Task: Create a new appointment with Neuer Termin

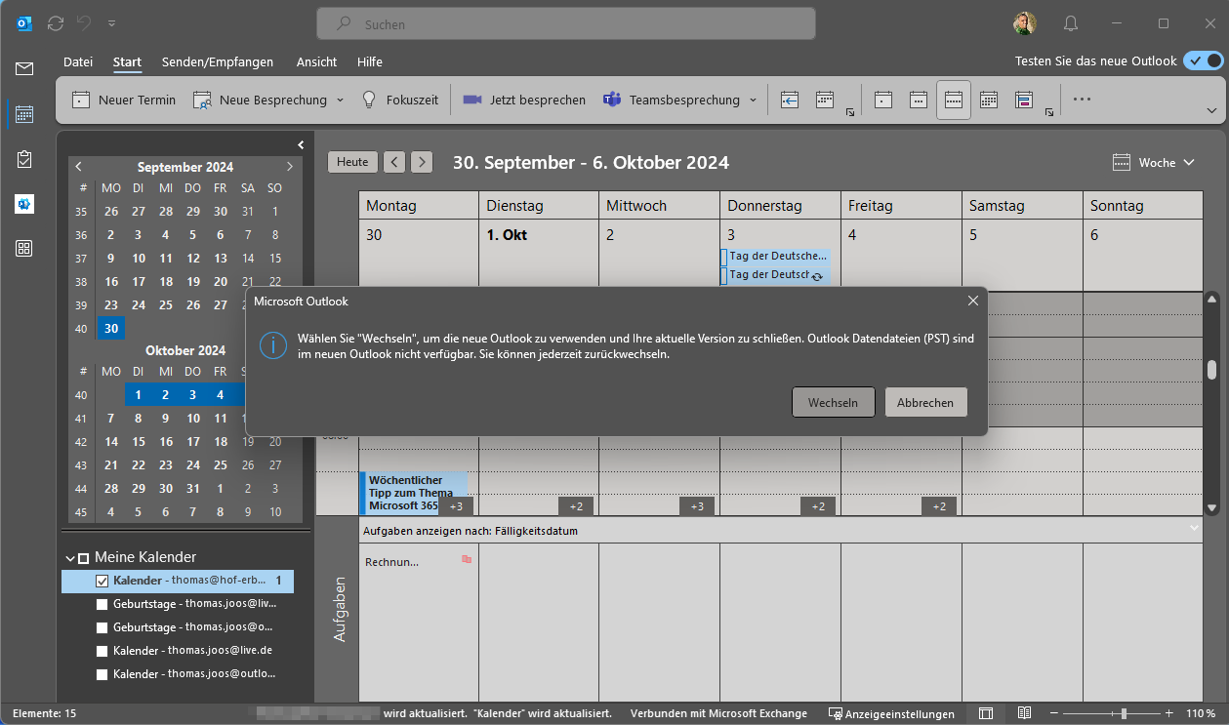Action: [x=124, y=100]
